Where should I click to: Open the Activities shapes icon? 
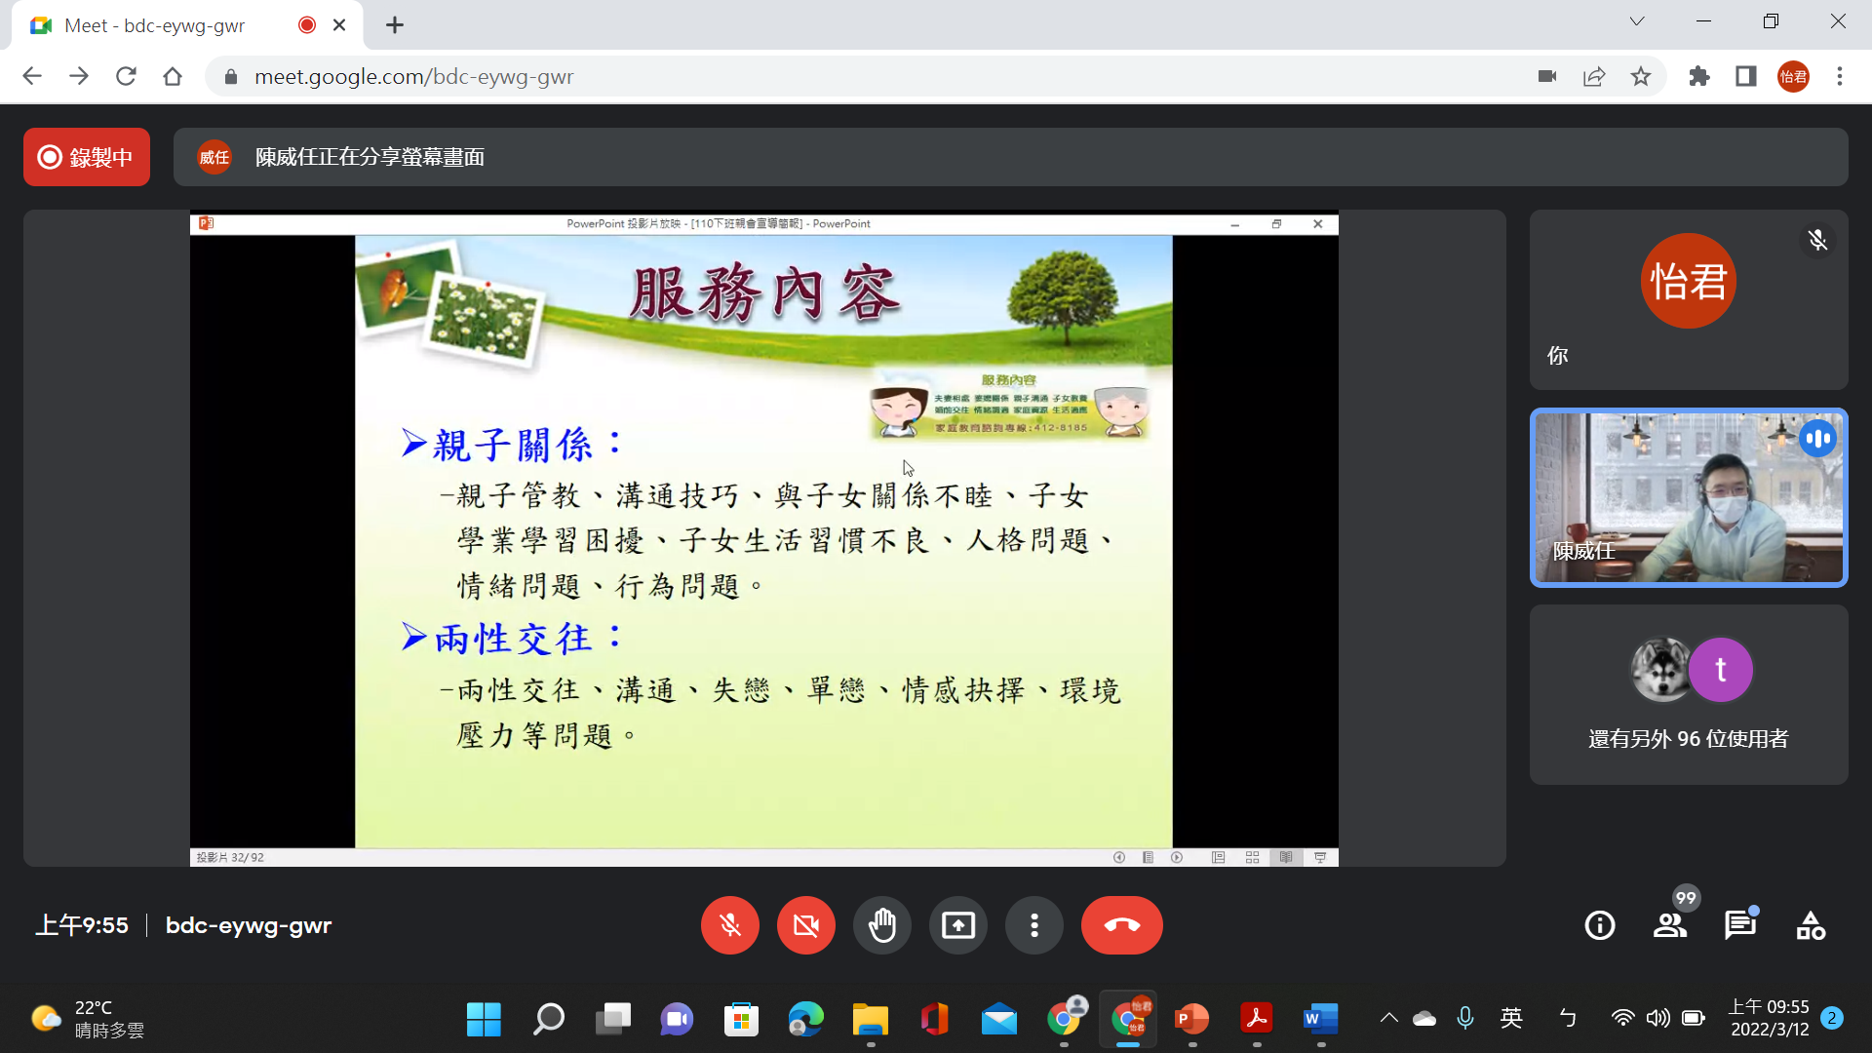point(1811,925)
